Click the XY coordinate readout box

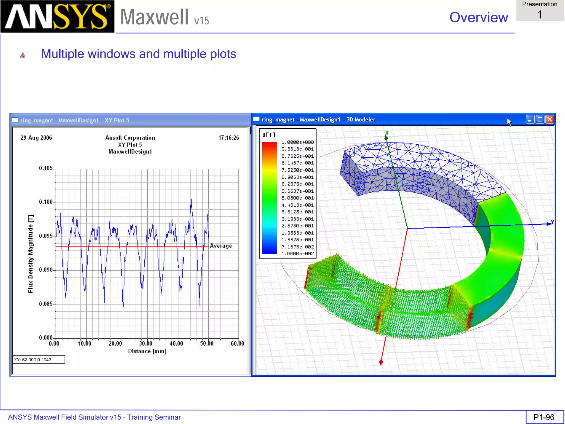pos(39,359)
